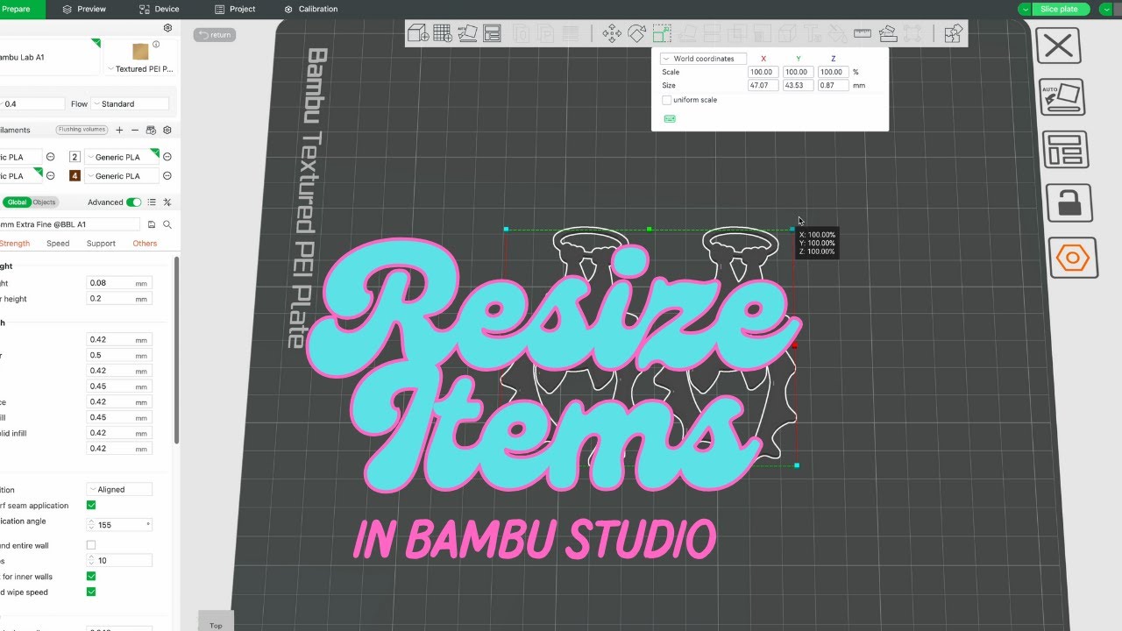
Task: Click the save preset floppy disk icon
Action: (x=152, y=224)
